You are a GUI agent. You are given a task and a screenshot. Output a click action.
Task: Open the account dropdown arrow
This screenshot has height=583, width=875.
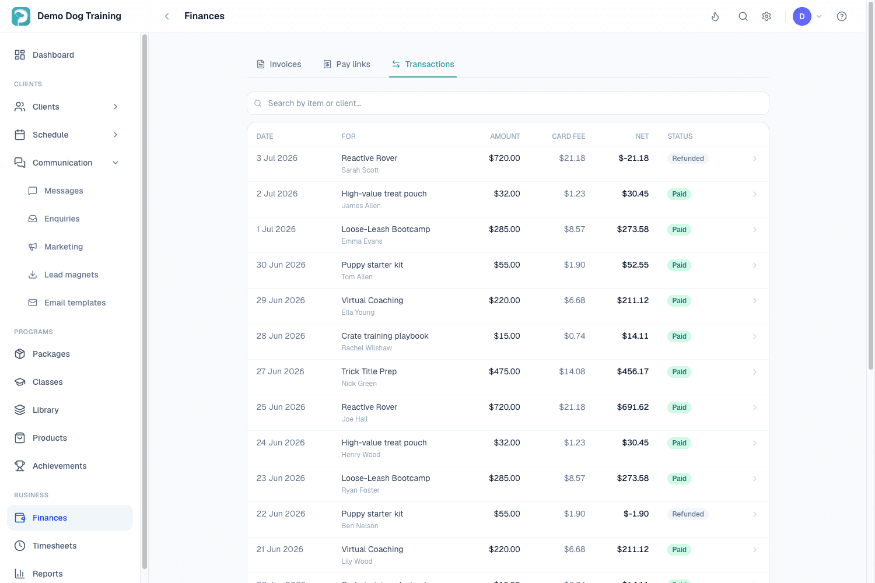[819, 16]
